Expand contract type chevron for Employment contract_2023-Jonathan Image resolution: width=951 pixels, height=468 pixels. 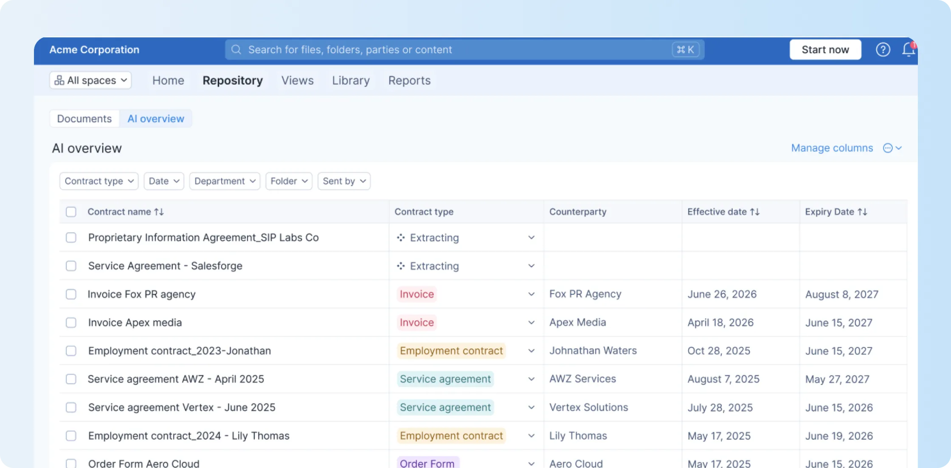tap(531, 351)
